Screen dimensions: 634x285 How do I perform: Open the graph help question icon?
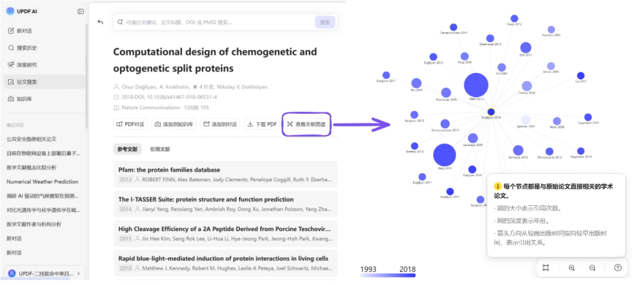[x=618, y=268]
